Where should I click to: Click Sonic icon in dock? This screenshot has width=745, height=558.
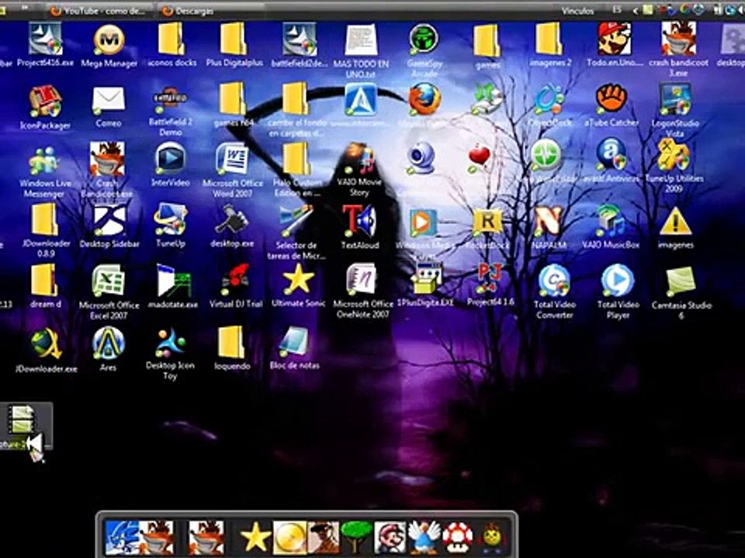122,537
